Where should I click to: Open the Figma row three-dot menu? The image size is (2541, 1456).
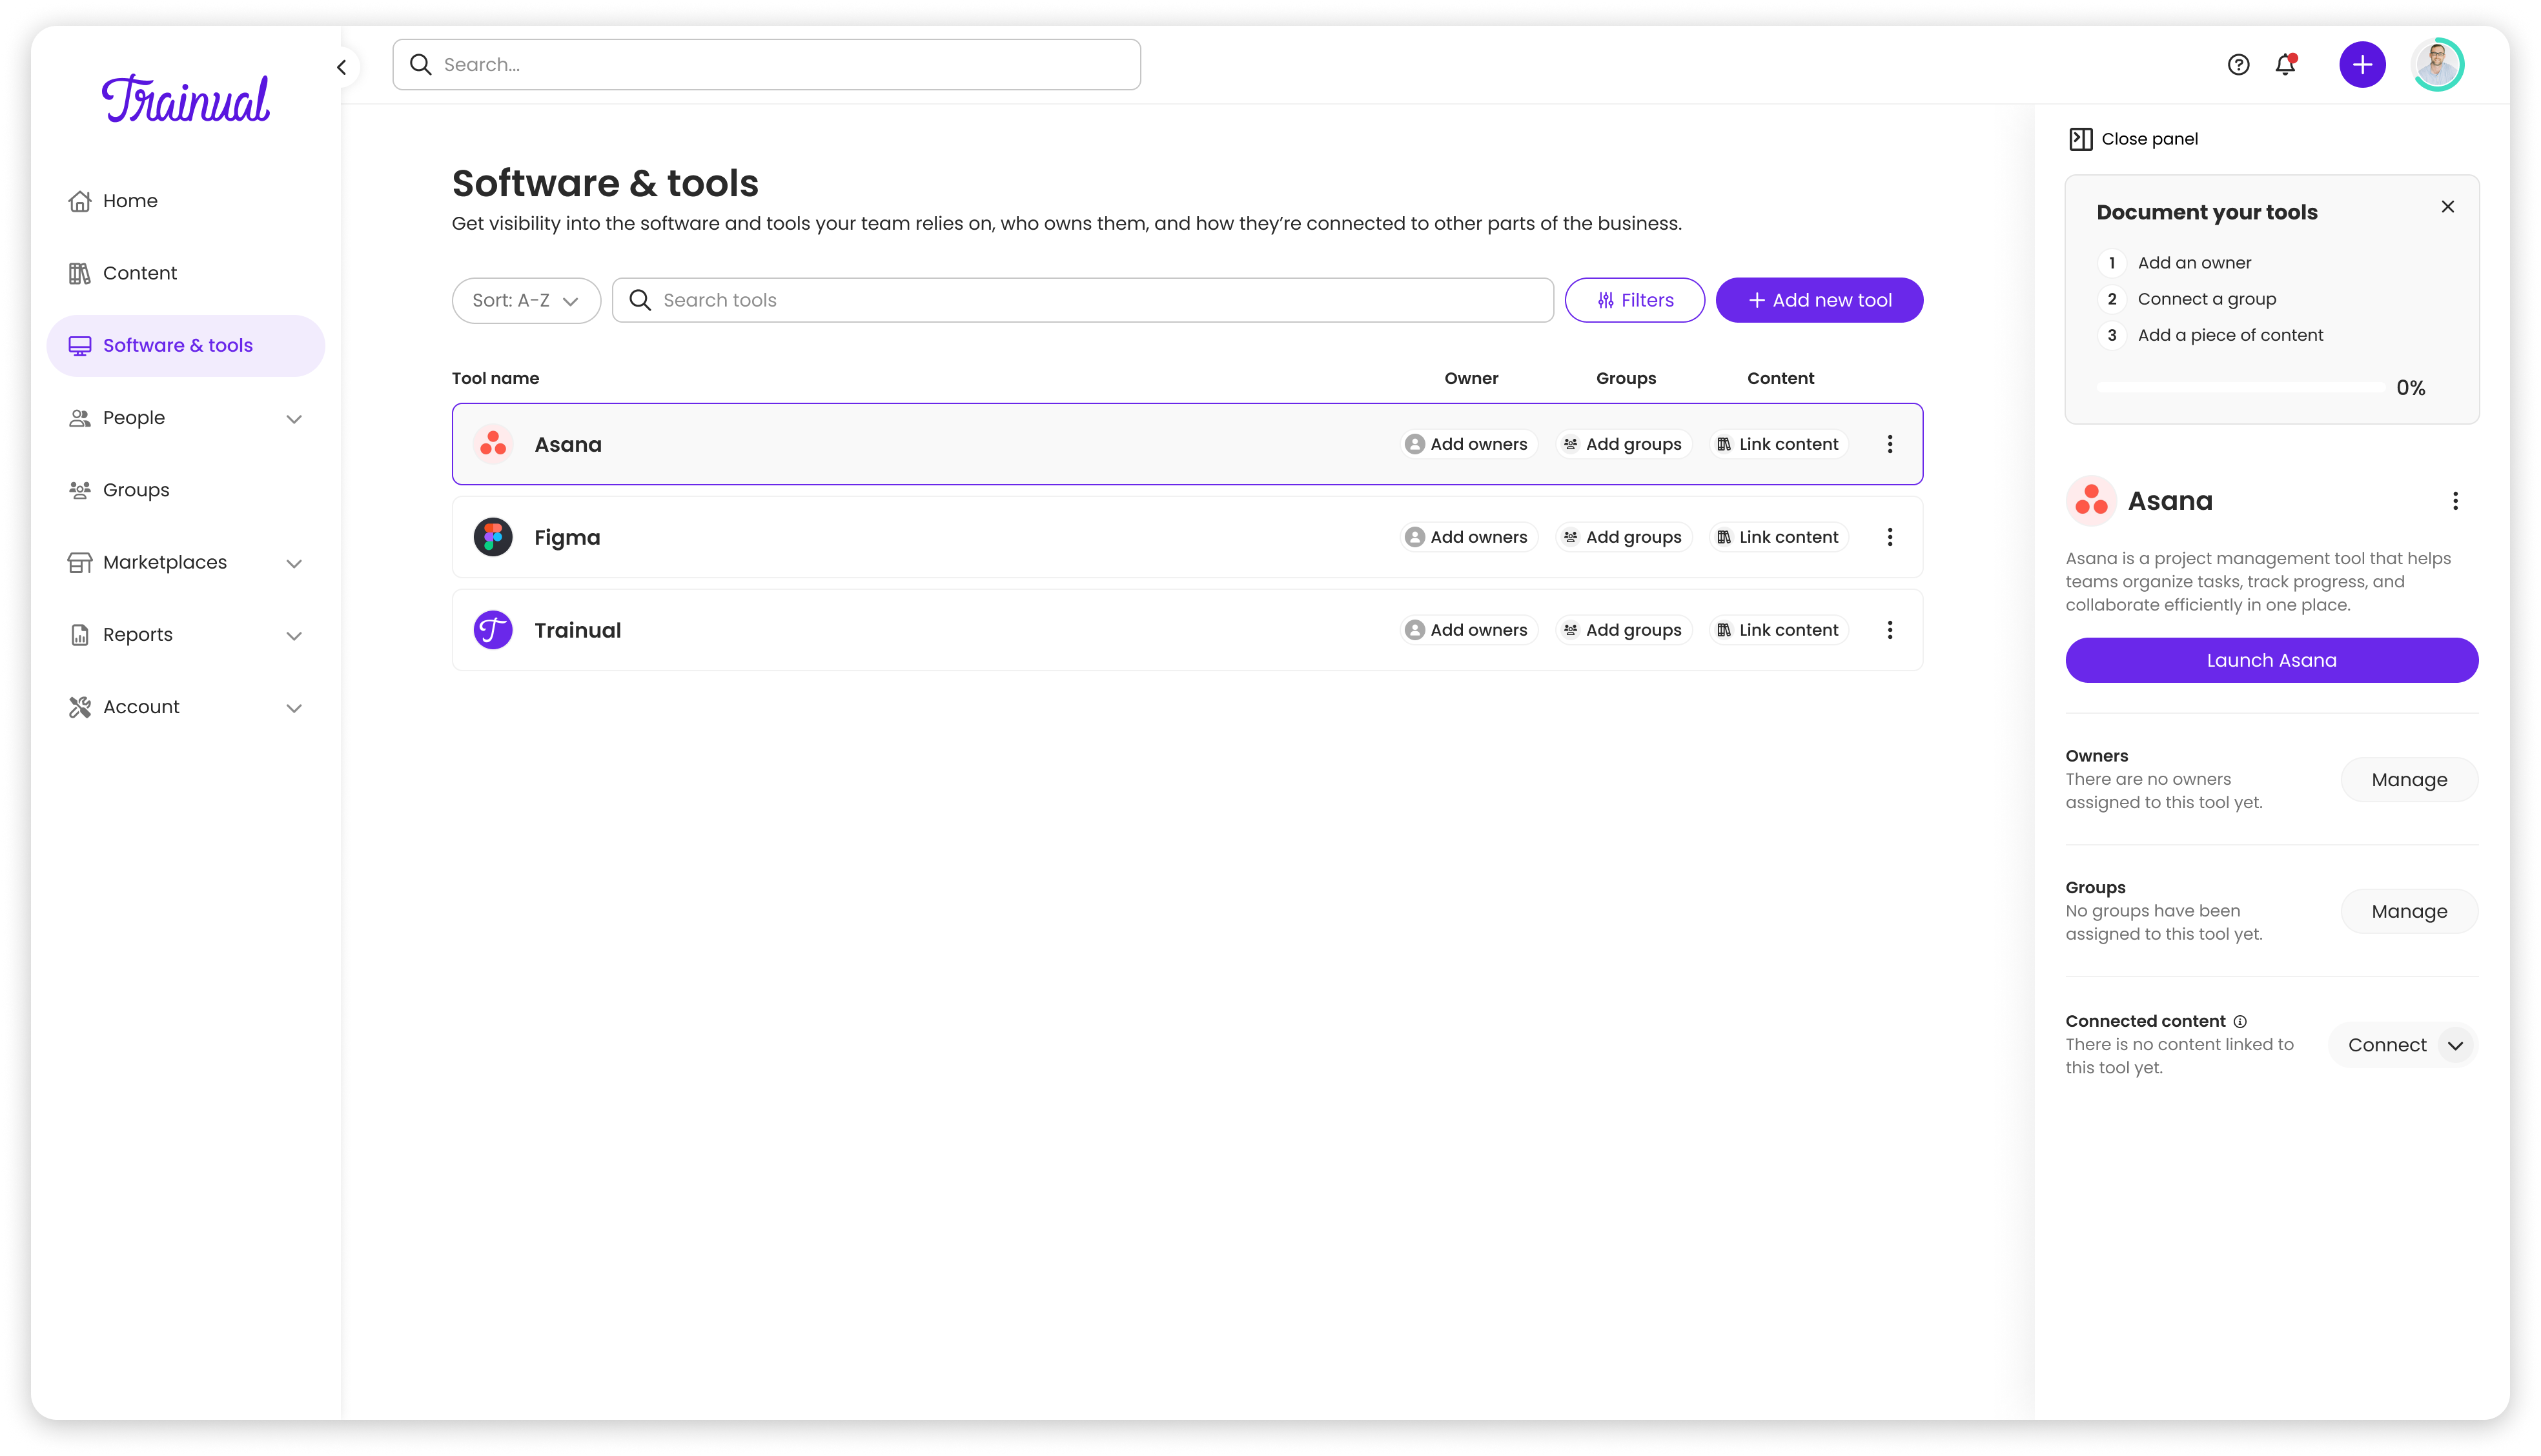1889,537
